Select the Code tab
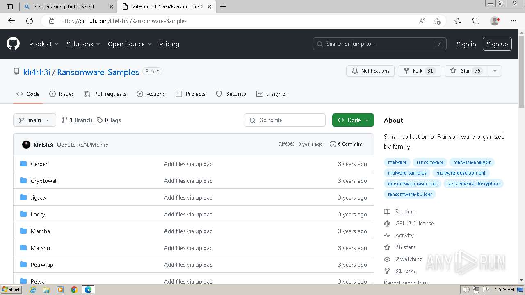525x295 pixels. click(28, 94)
